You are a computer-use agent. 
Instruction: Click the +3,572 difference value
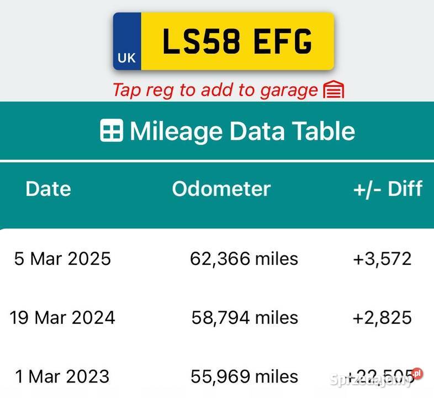pos(382,258)
